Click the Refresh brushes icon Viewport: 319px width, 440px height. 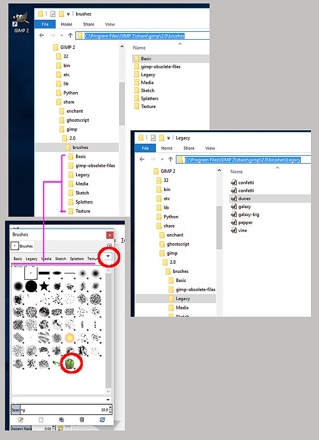point(103,420)
